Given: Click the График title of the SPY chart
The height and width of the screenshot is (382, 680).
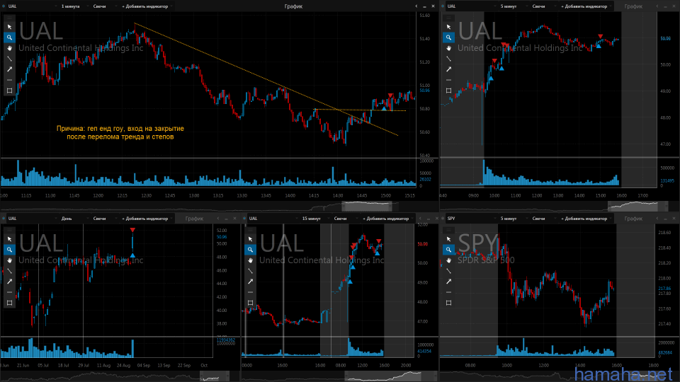Looking at the screenshot, I should 633,219.
